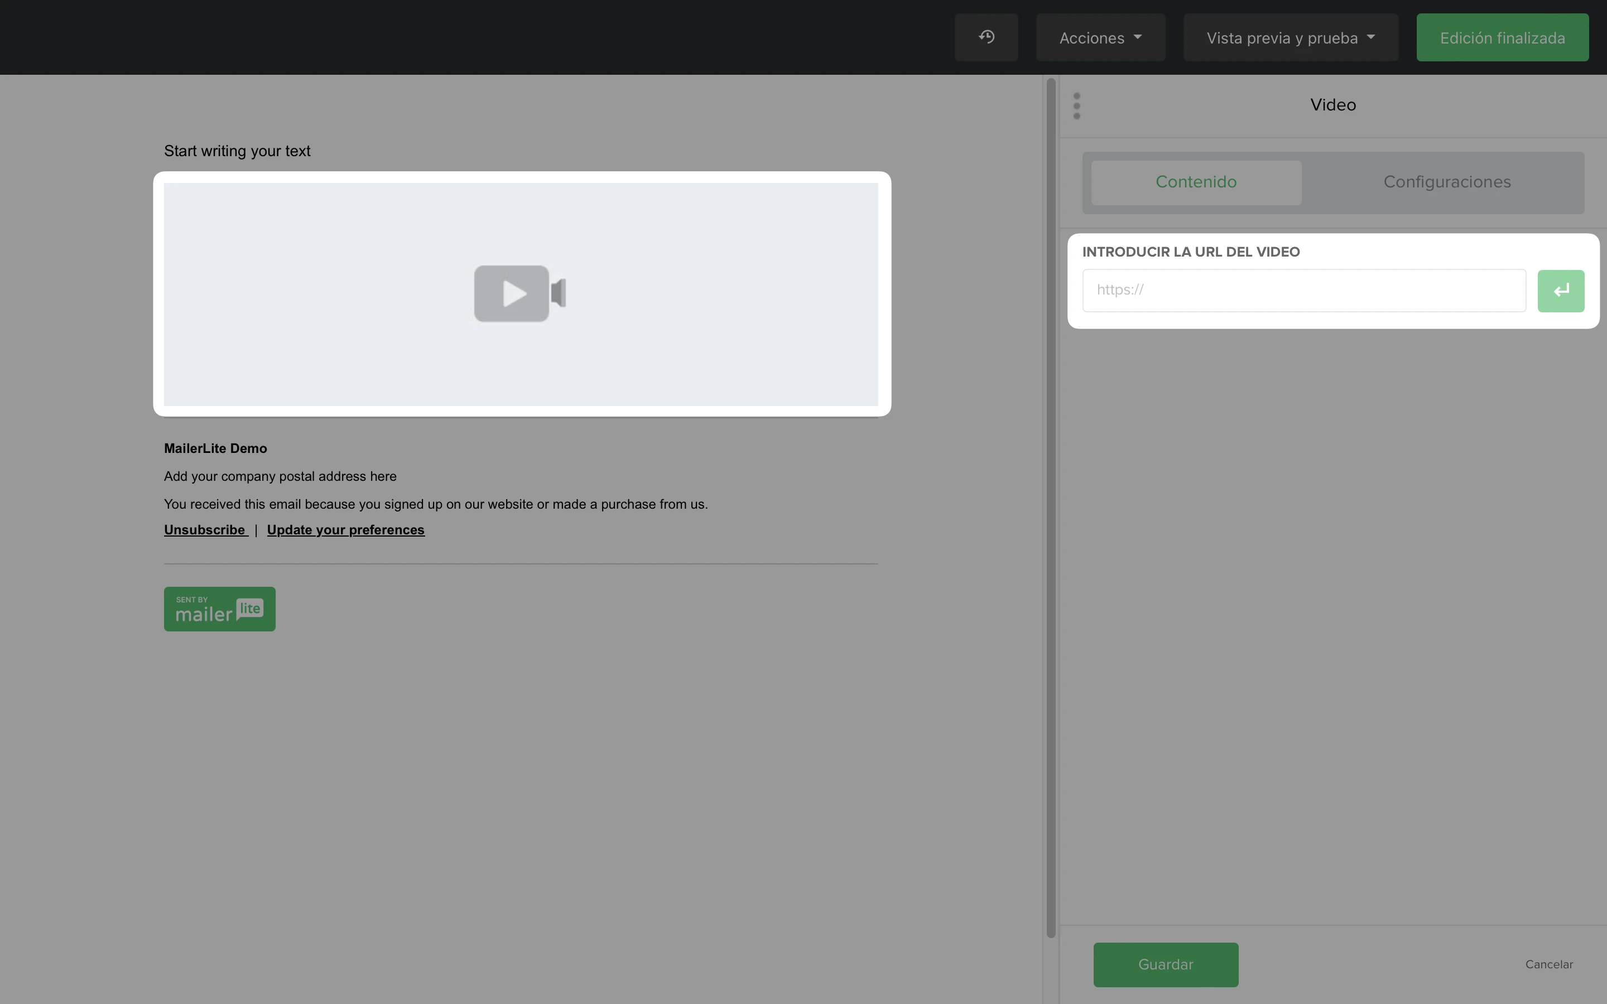1607x1004 pixels.
Task: Click the Guardar button
Action: pyautogui.click(x=1166, y=964)
